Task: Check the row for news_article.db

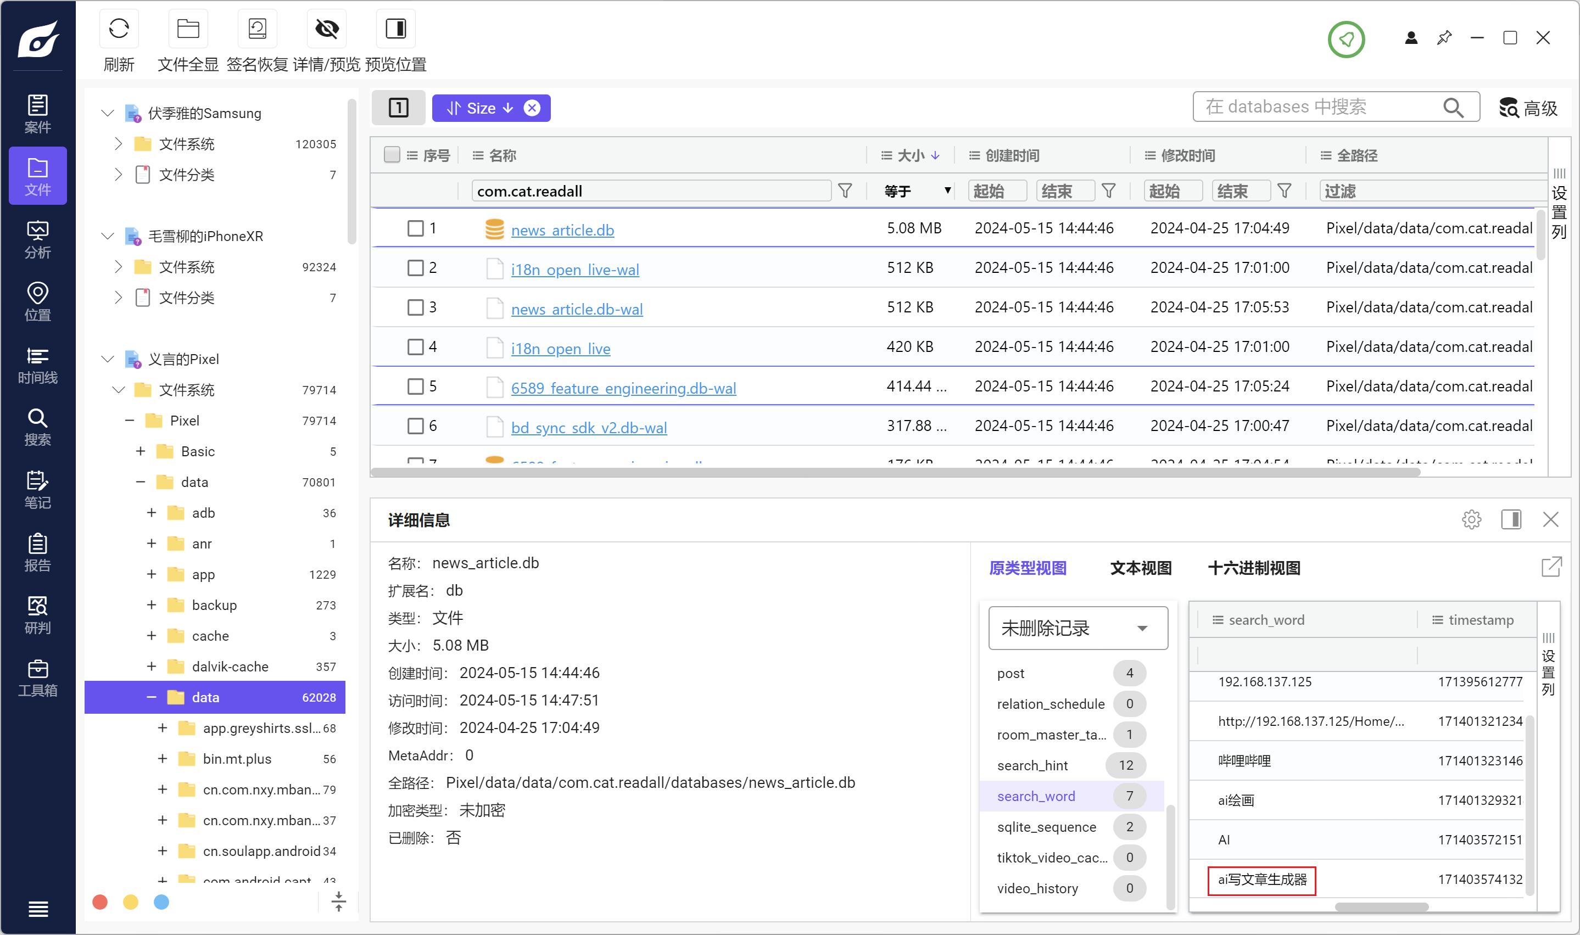Action: pos(415,228)
